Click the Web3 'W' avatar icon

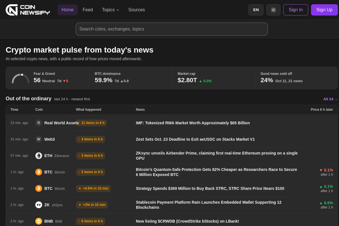pyautogui.click(x=39, y=139)
